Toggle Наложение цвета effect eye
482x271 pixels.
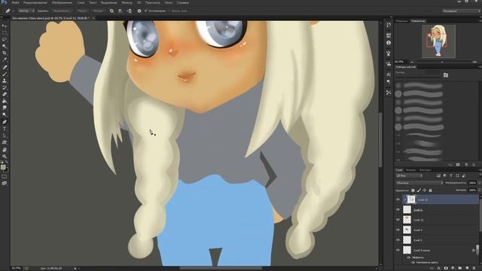[x=413, y=263]
